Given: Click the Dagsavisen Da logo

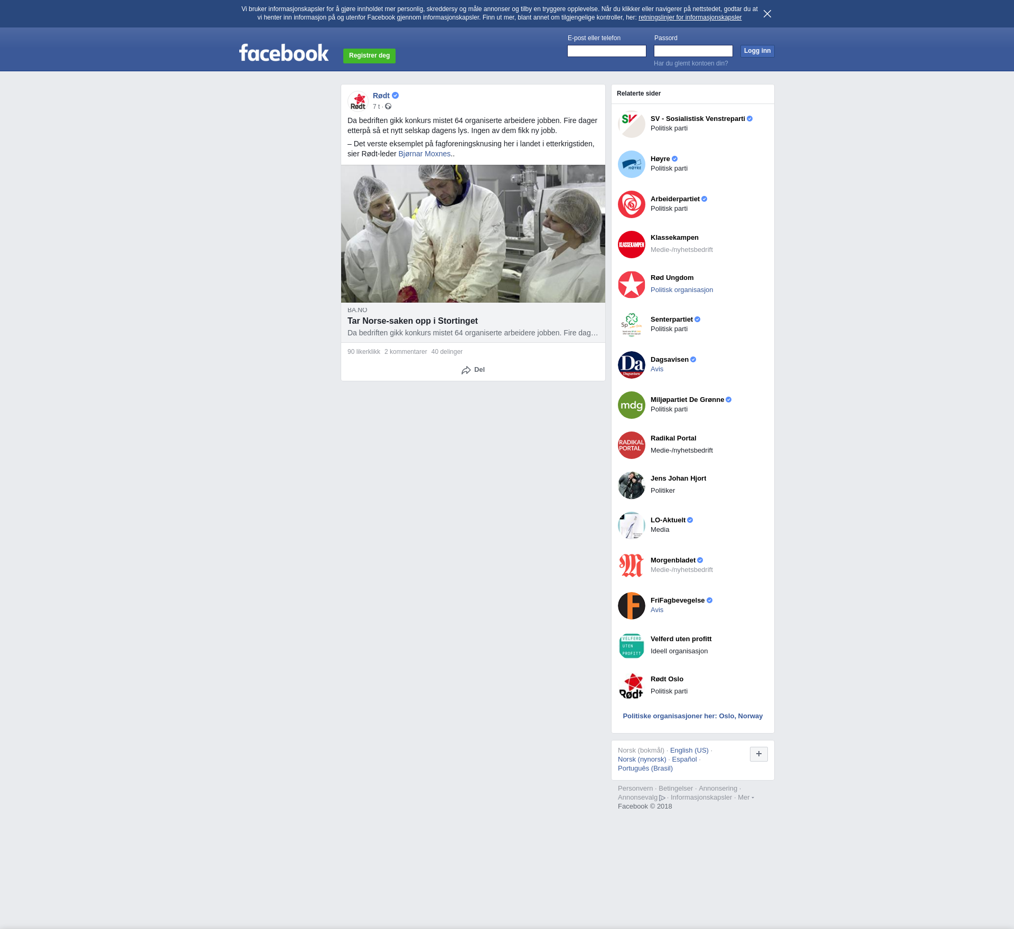Looking at the screenshot, I should coord(632,365).
